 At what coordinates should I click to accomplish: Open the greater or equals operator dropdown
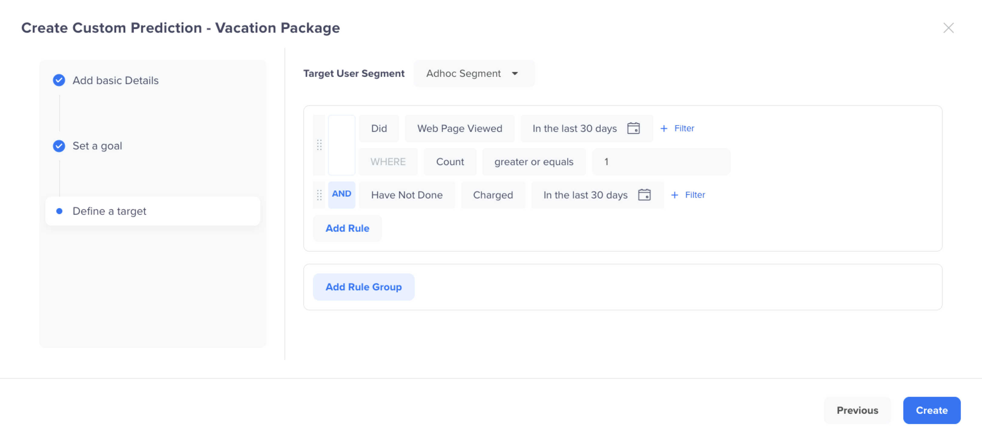click(533, 162)
